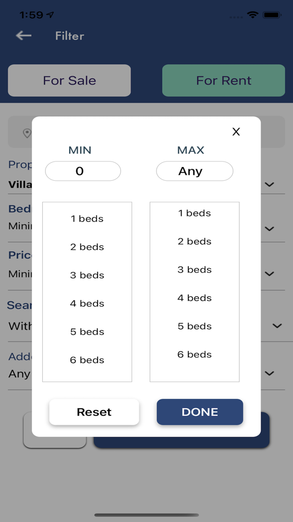Tap the back arrow icon
The height and width of the screenshot is (522, 293).
click(x=24, y=35)
